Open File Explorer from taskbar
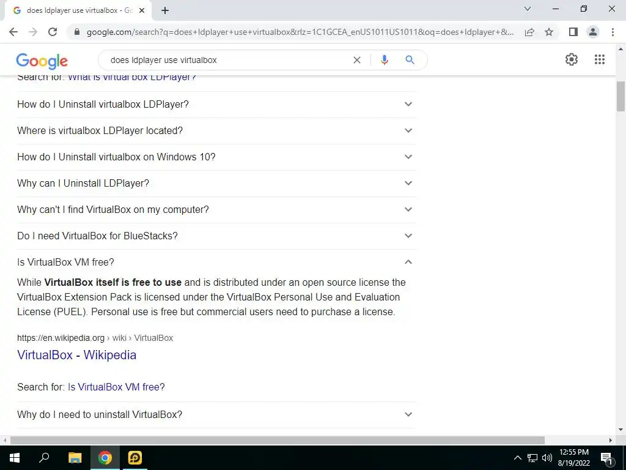This screenshot has width=626, height=470. [x=75, y=458]
